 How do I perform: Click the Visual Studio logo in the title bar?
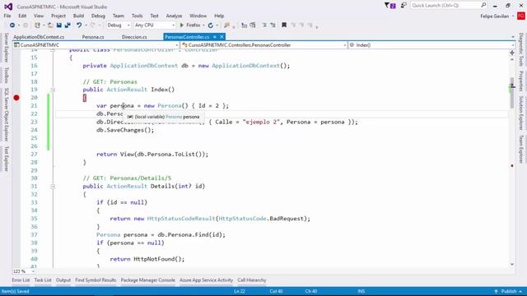(9, 7)
